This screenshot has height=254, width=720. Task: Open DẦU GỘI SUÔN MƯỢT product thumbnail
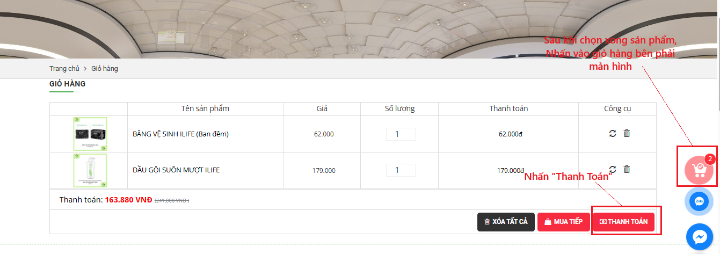coord(90,170)
